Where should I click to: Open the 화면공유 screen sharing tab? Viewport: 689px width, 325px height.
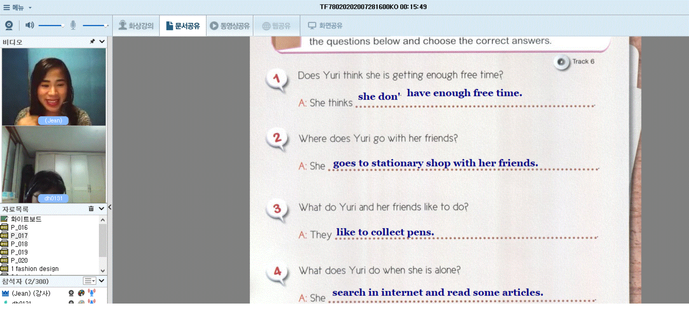point(325,26)
